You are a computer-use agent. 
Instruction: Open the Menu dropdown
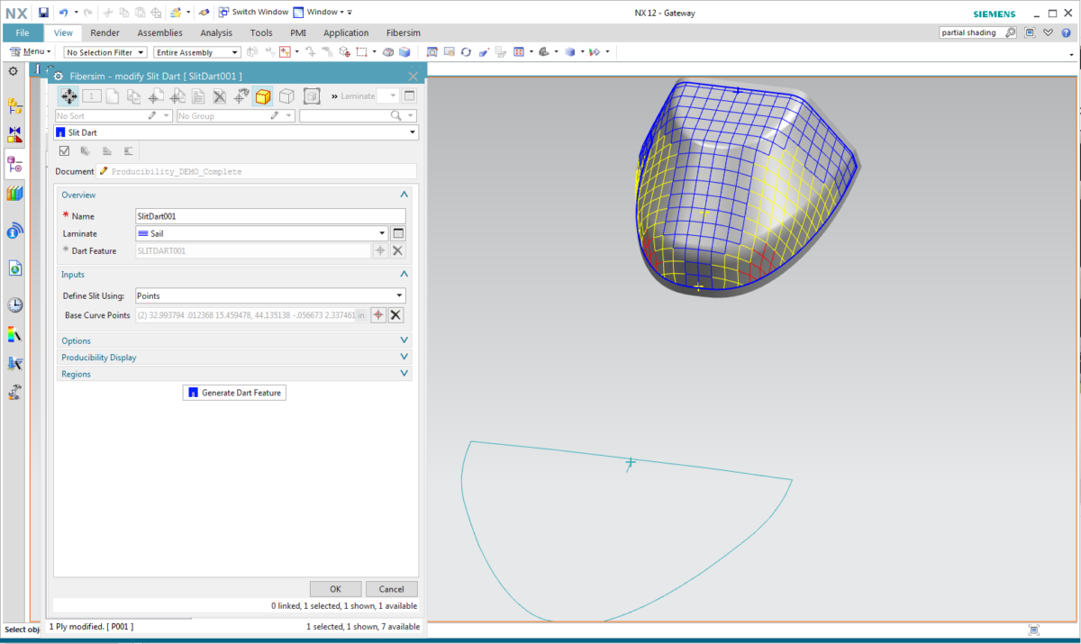[x=31, y=52]
